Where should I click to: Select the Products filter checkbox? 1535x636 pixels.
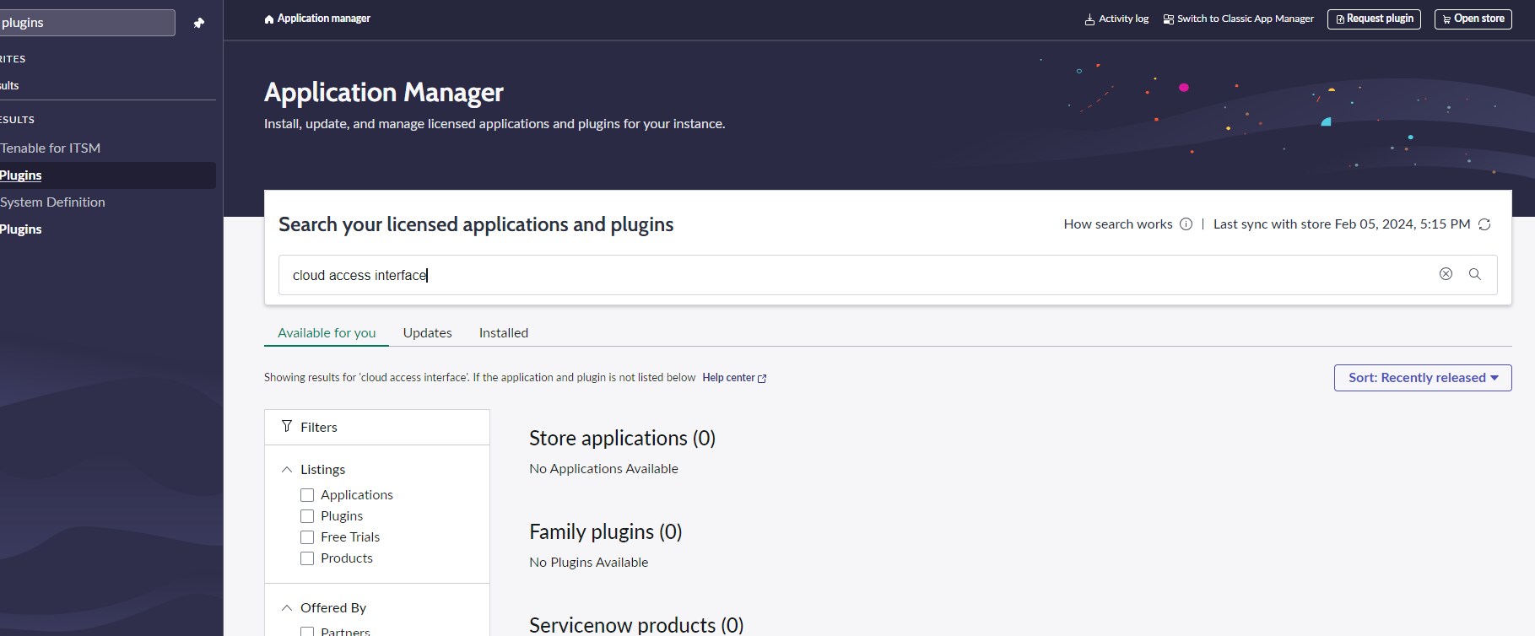(307, 558)
